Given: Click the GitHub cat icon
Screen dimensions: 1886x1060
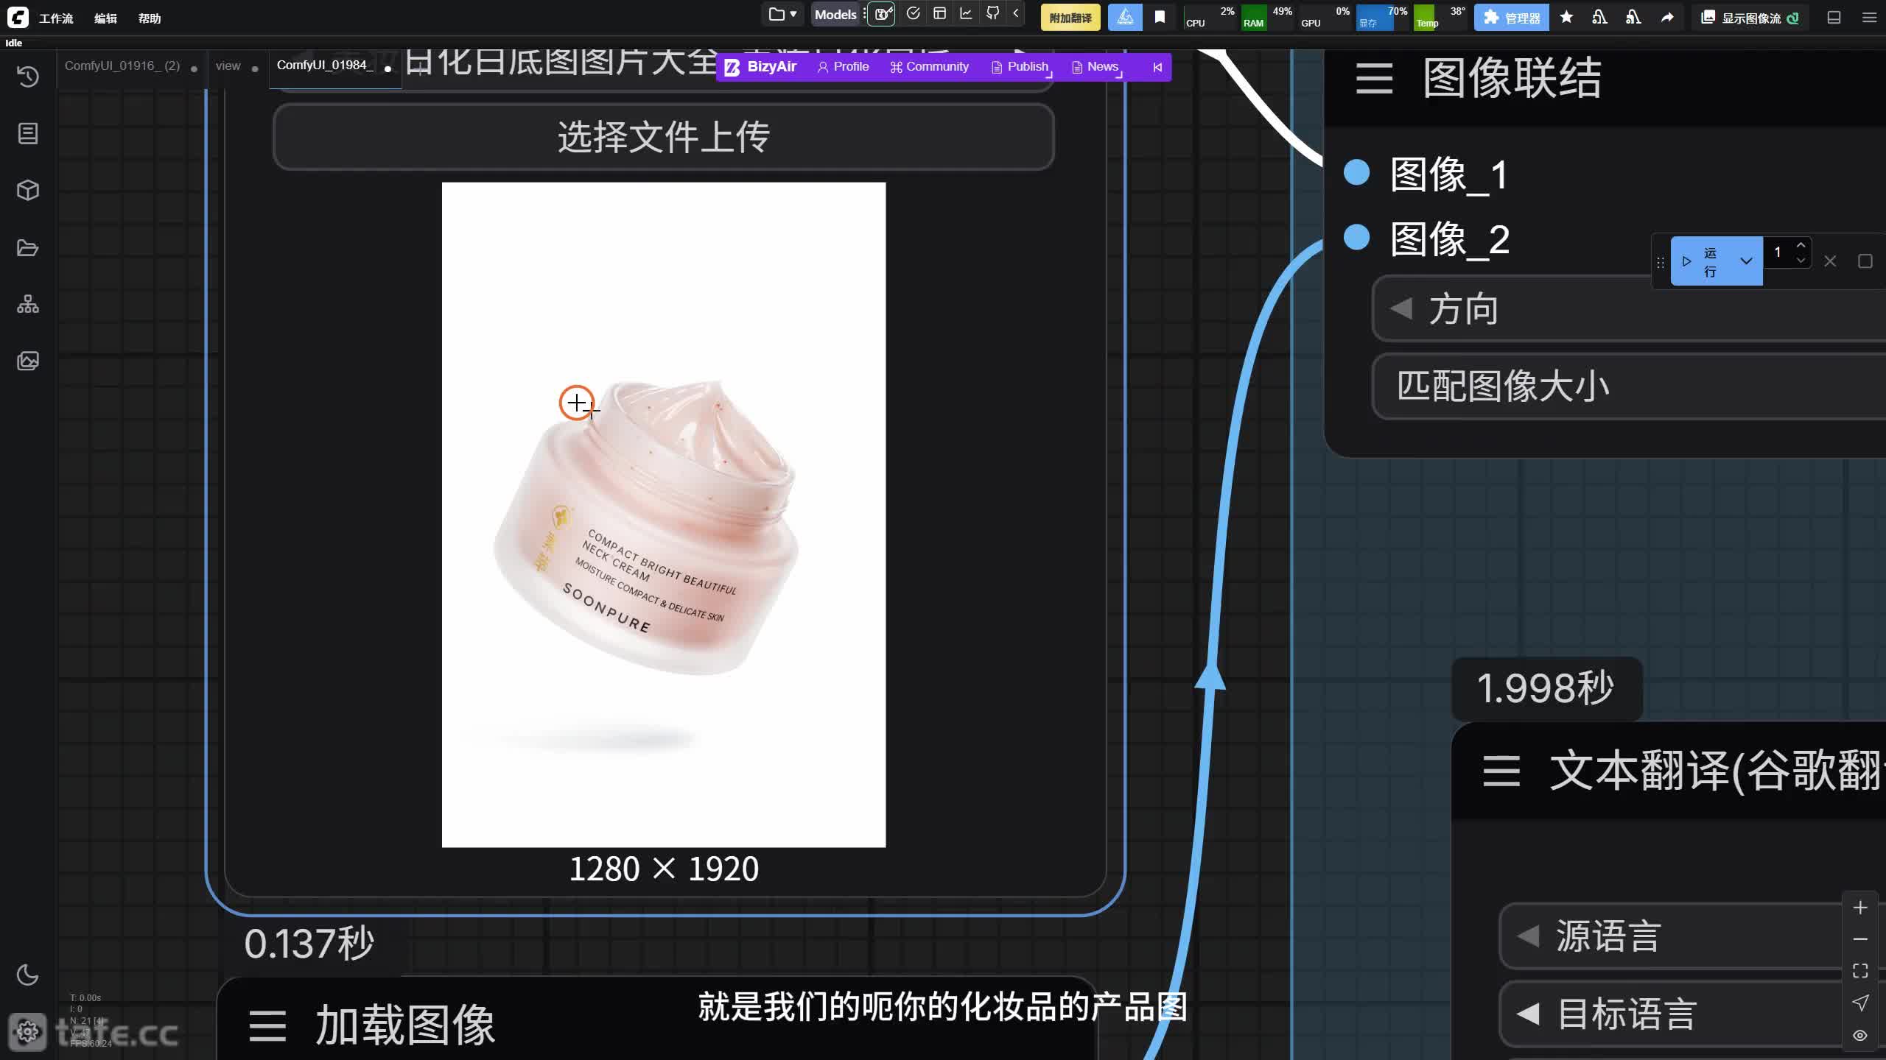Looking at the screenshot, I should point(993,14).
